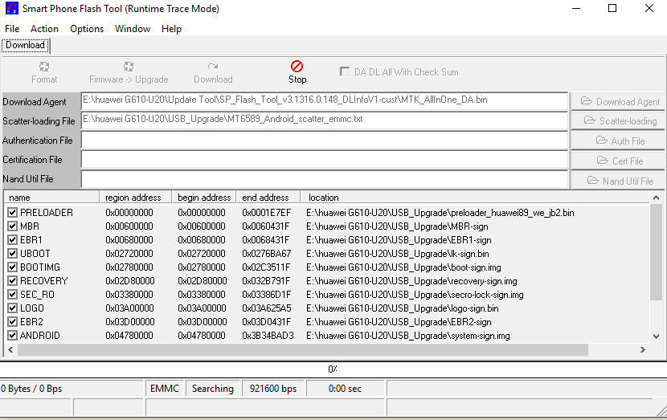Minimize the Flash Tool window
Viewport: 667px width, 420px height.
[x=576, y=8]
